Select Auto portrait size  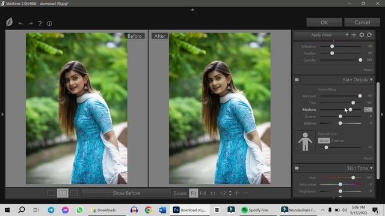pyautogui.click(x=324, y=141)
